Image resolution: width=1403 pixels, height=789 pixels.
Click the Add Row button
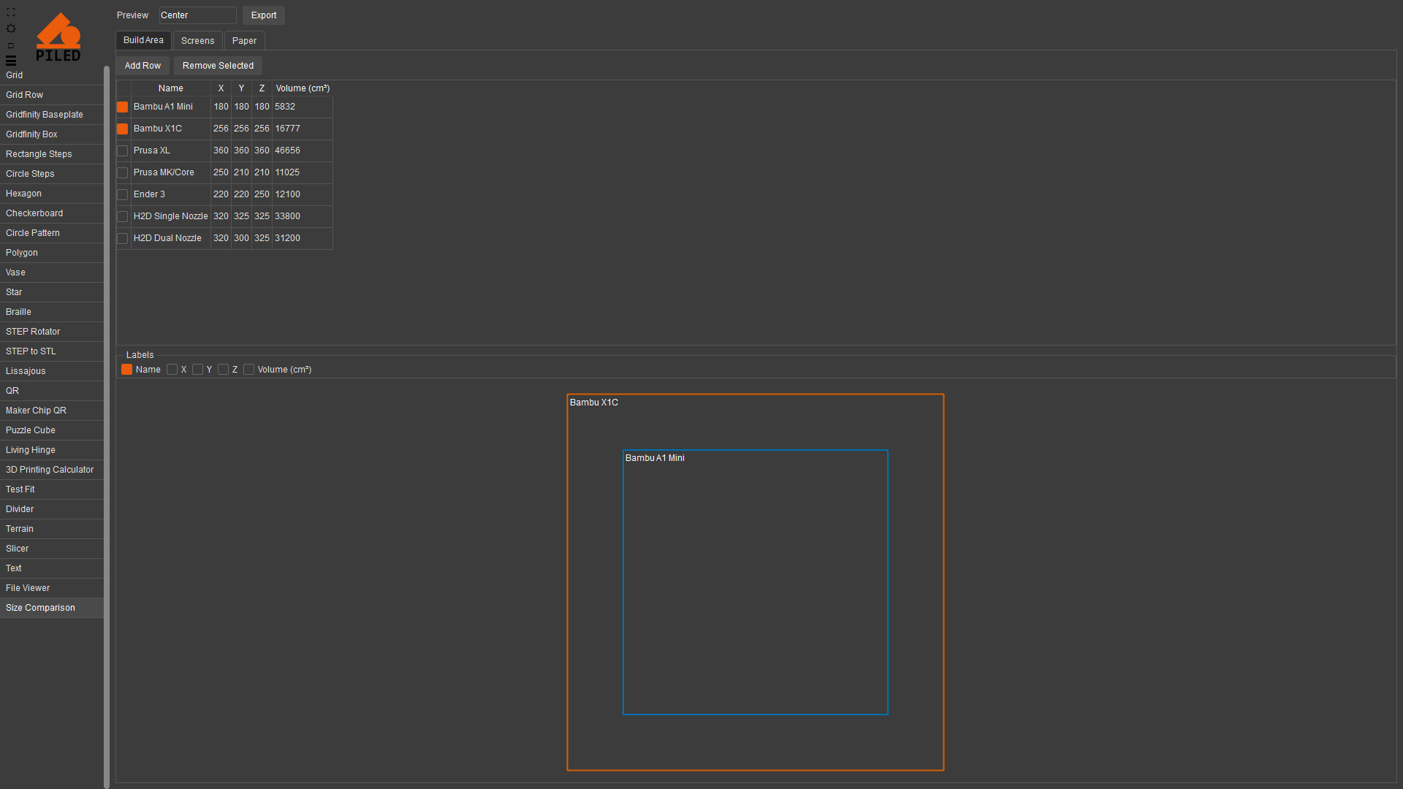coord(142,66)
